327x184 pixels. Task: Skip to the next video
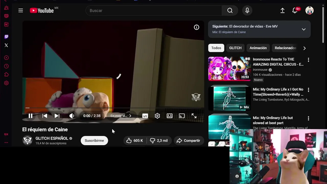click(x=57, y=116)
